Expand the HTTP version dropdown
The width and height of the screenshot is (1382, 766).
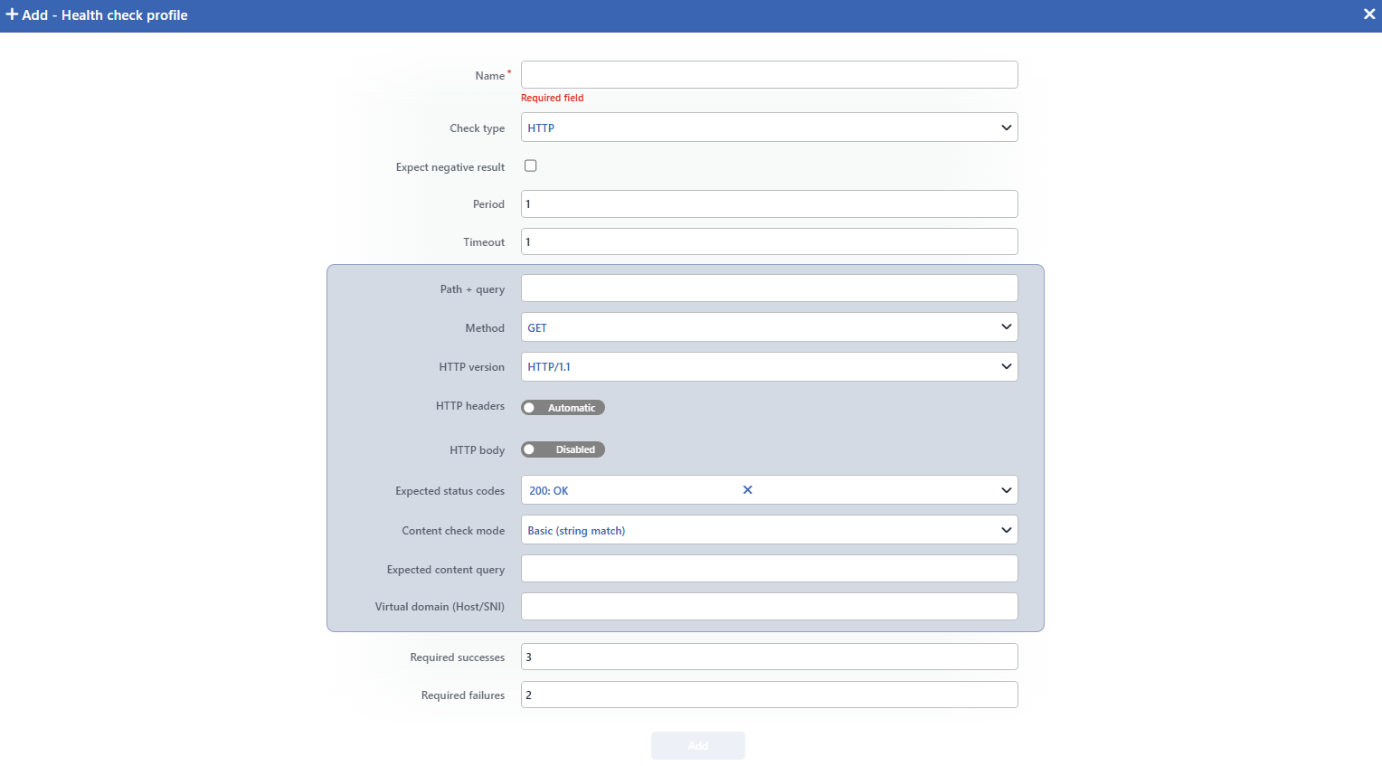point(770,366)
